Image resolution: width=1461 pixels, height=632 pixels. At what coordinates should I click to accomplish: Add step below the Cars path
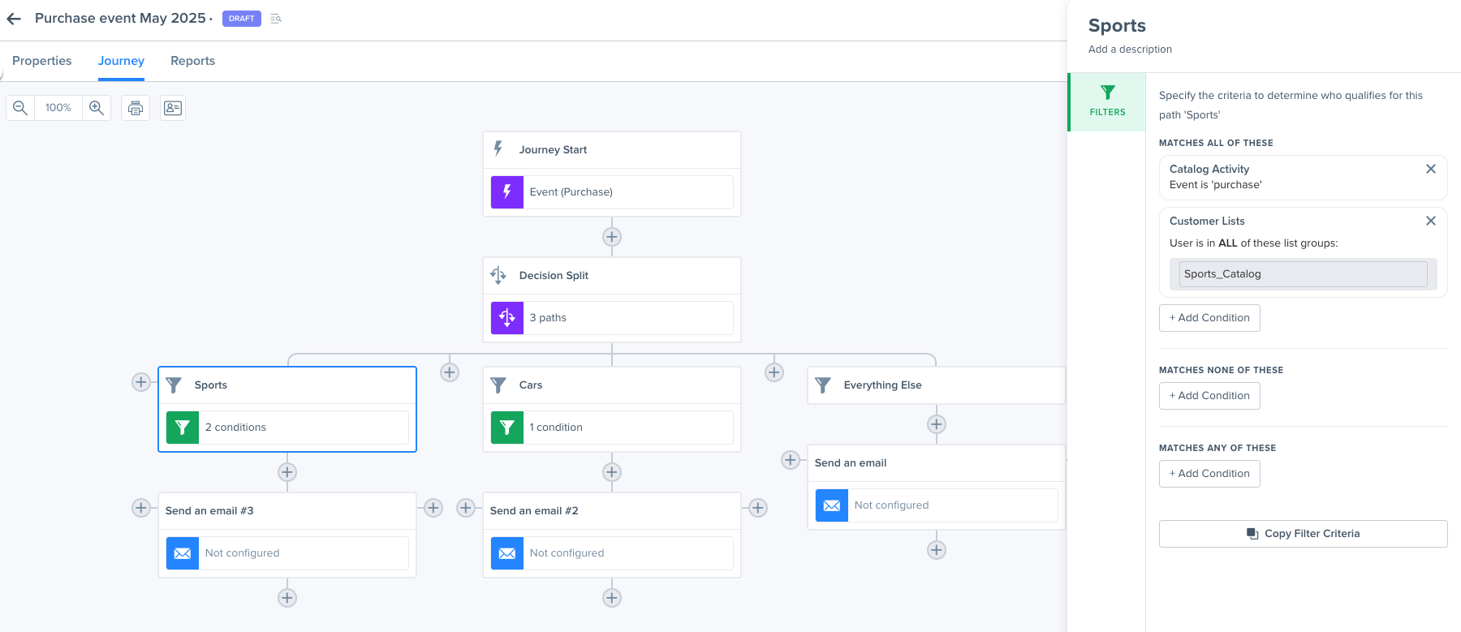pos(612,472)
